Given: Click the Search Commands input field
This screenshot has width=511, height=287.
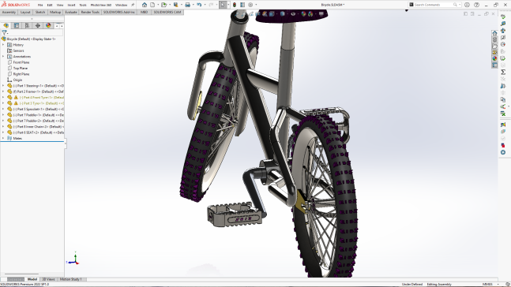Looking at the screenshot, I should click(x=434, y=5).
